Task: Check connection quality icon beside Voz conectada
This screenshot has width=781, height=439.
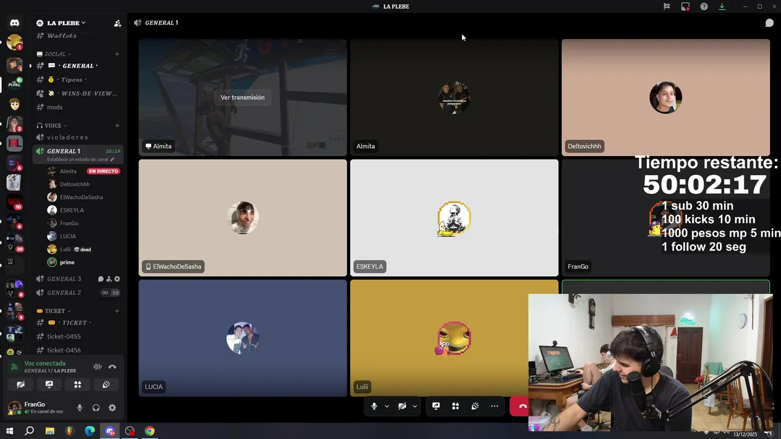Action: tap(15, 367)
